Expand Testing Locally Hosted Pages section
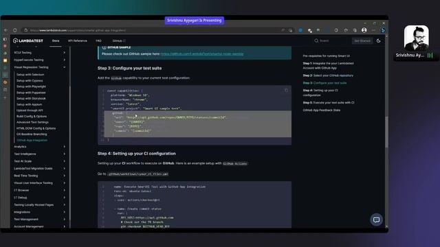 point(39,204)
